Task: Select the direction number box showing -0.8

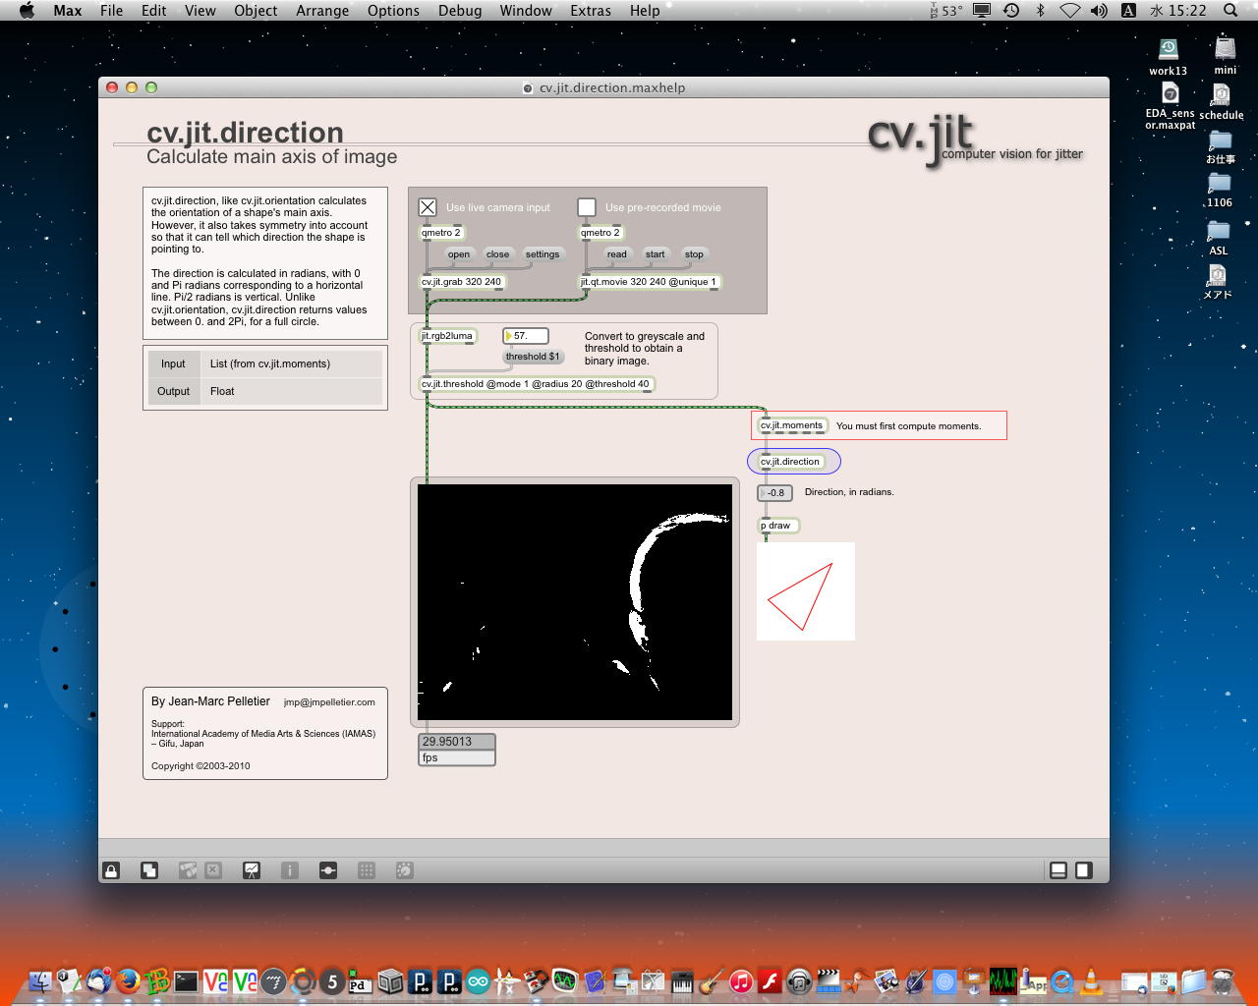Action: tap(774, 493)
